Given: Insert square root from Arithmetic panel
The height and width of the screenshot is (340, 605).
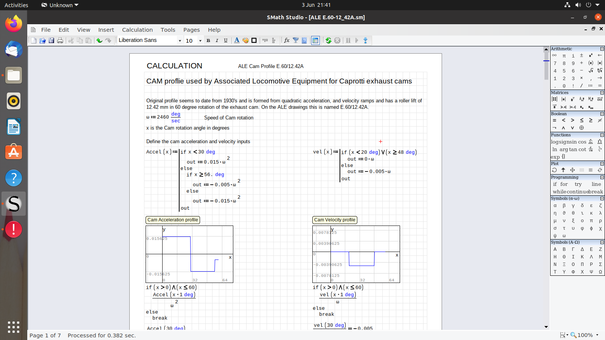Looking at the screenshot, I should point(591,71).
